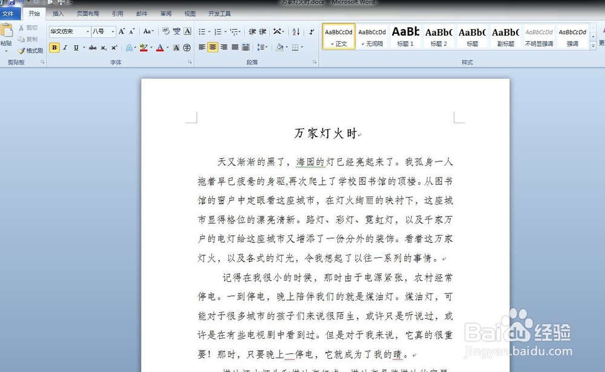Screen dimensions: 605x372
Task: Switch to the Page Layout (页面布局) tab
Action: [x=88, y=14]
